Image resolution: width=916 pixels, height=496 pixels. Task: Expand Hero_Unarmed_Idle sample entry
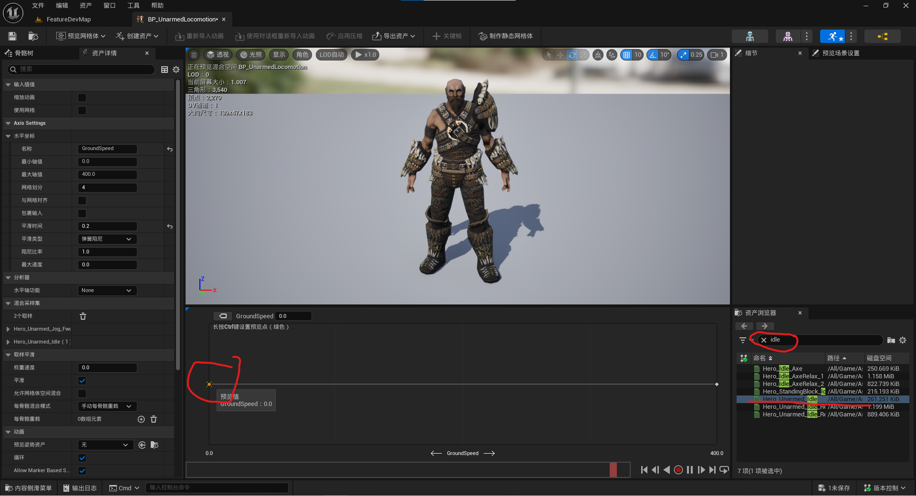click(x=8, y=342)
